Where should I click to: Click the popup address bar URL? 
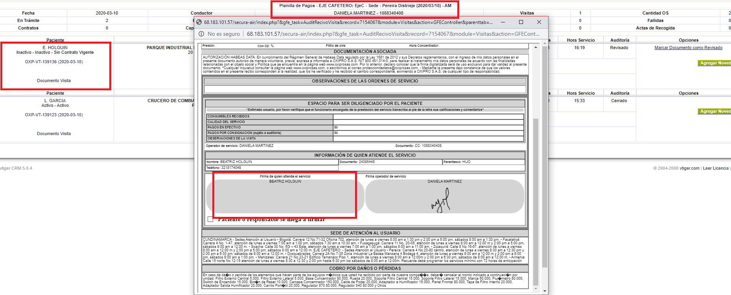click(393, 34)
